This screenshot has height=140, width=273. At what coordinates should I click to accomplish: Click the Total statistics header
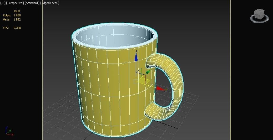[17, 11]
